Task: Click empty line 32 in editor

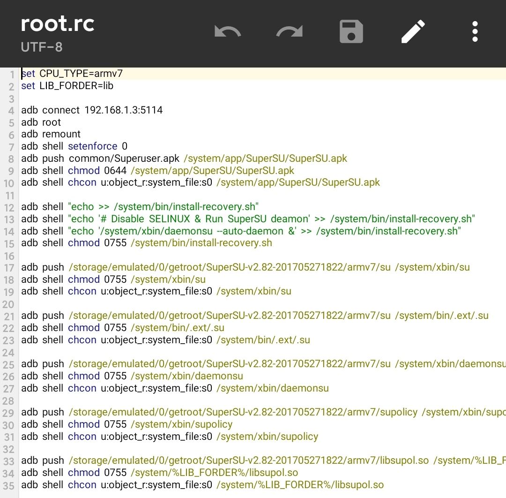Action: [x=262, y=449]
